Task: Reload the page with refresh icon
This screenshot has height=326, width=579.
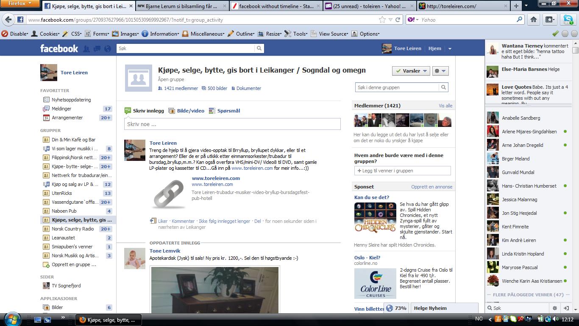Action: [398, 20]
